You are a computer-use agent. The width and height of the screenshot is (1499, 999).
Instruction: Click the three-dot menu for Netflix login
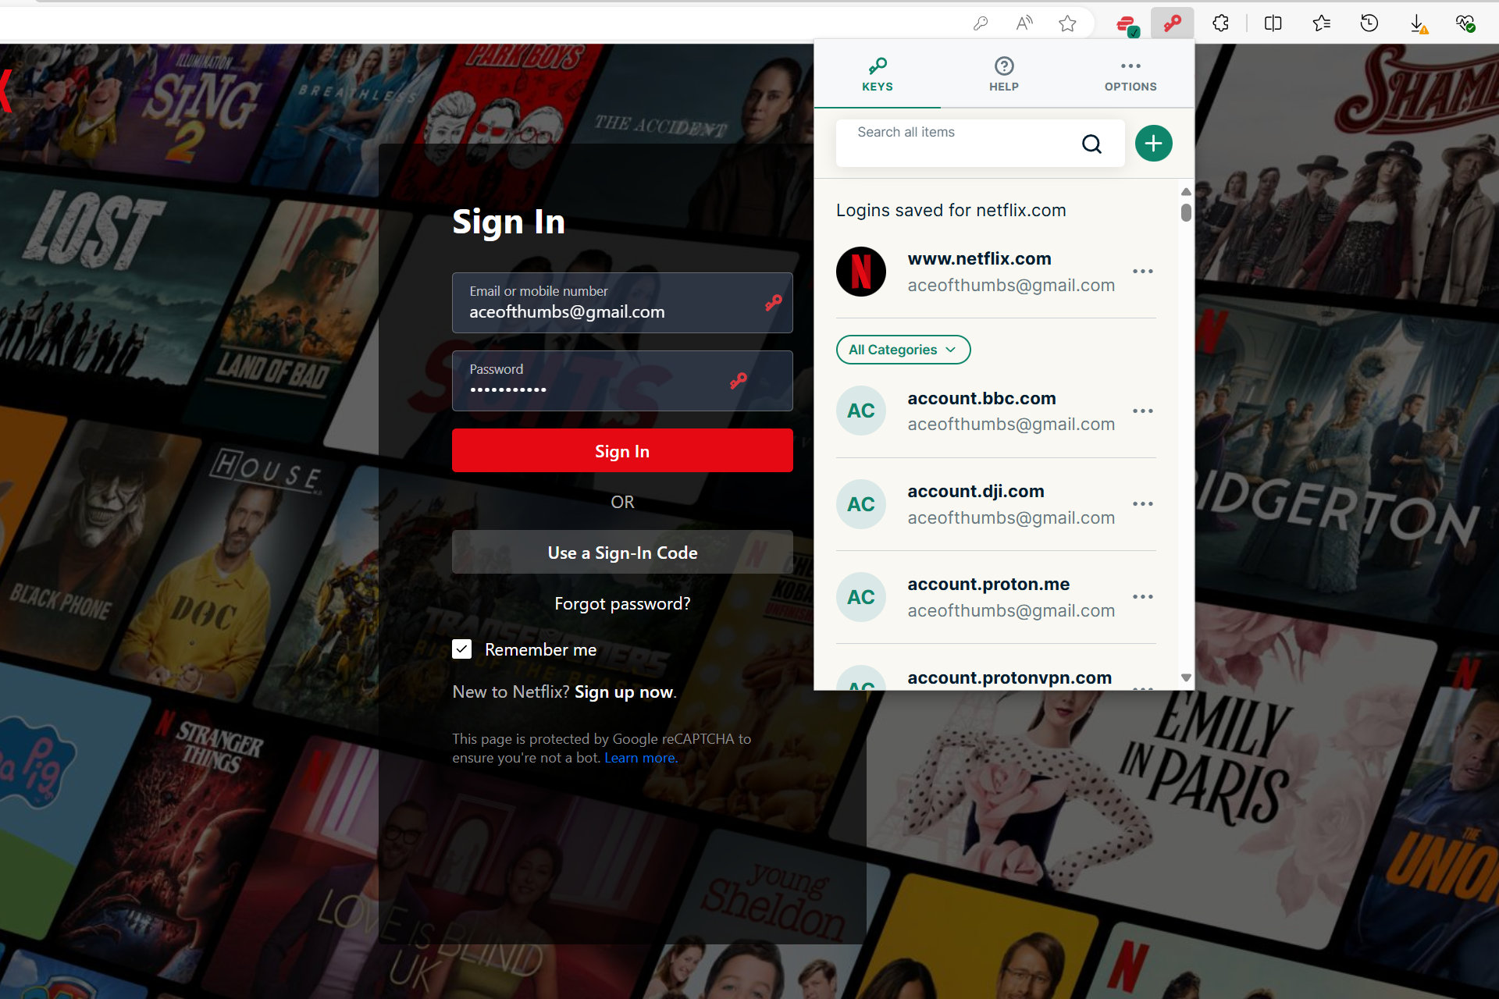tap(1142, 271)
